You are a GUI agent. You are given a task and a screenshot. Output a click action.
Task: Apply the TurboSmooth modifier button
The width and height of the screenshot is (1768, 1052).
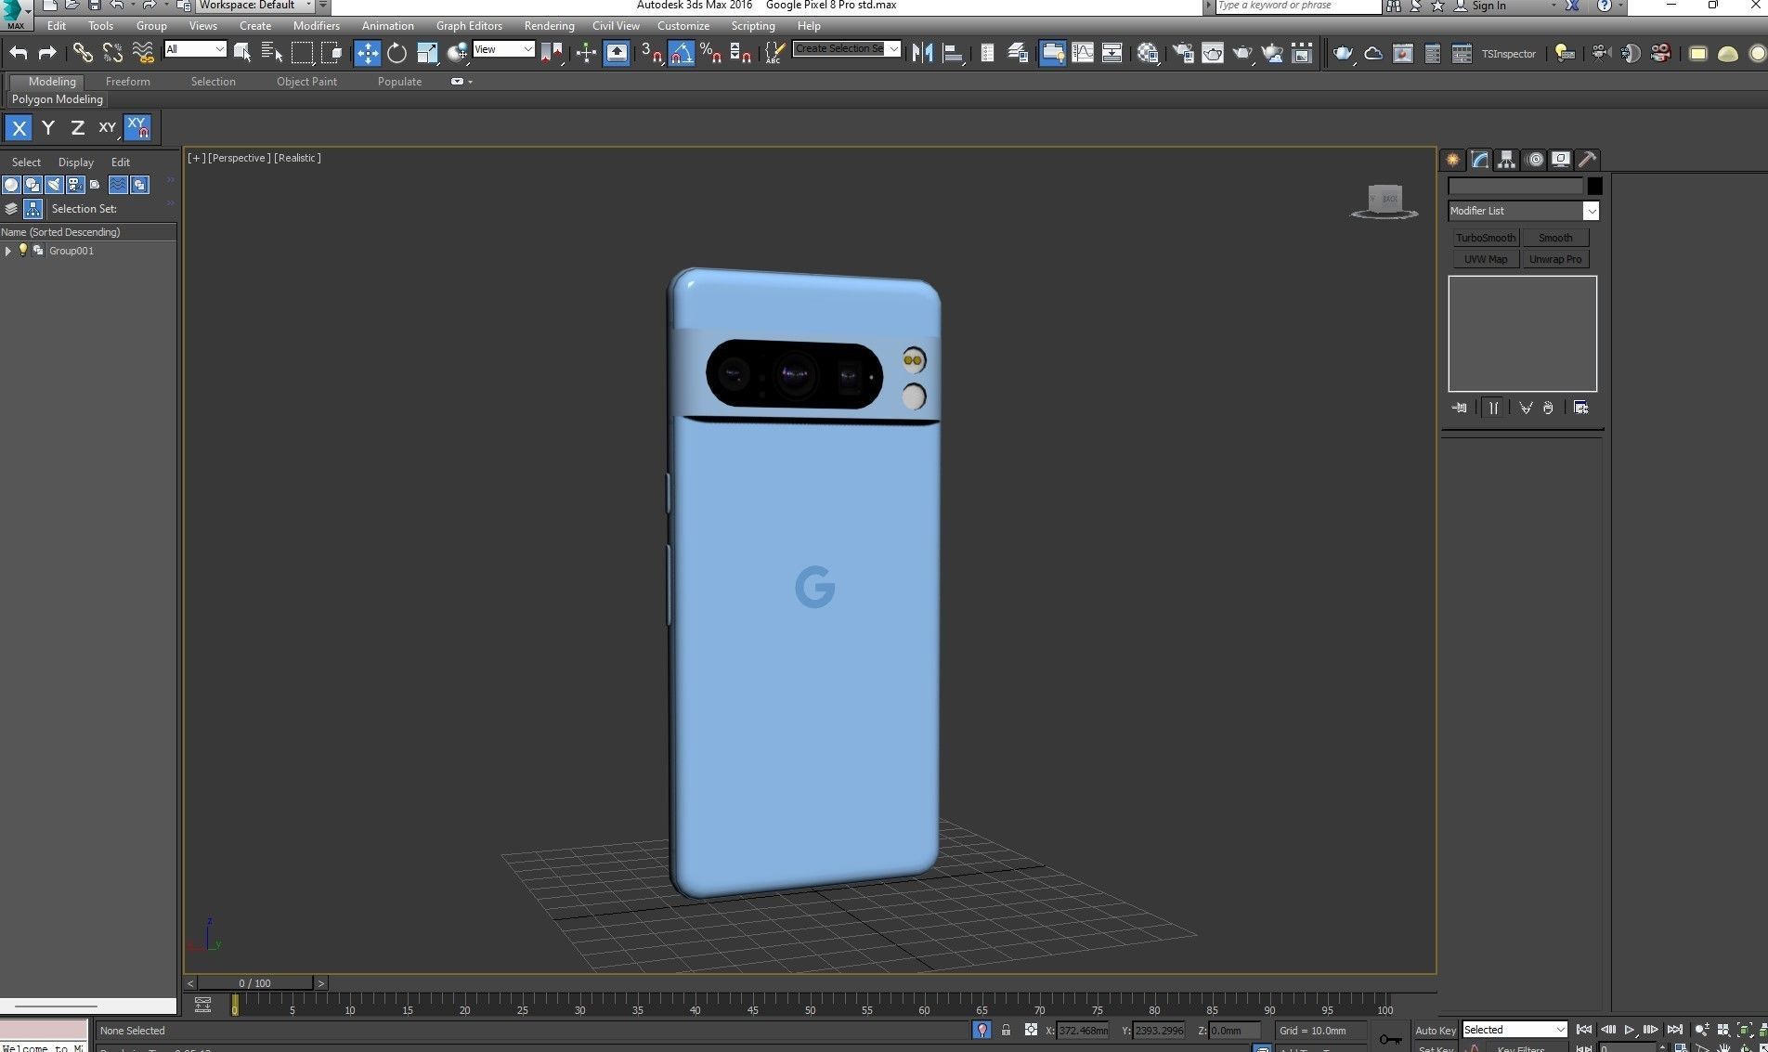coord(1485,238)
